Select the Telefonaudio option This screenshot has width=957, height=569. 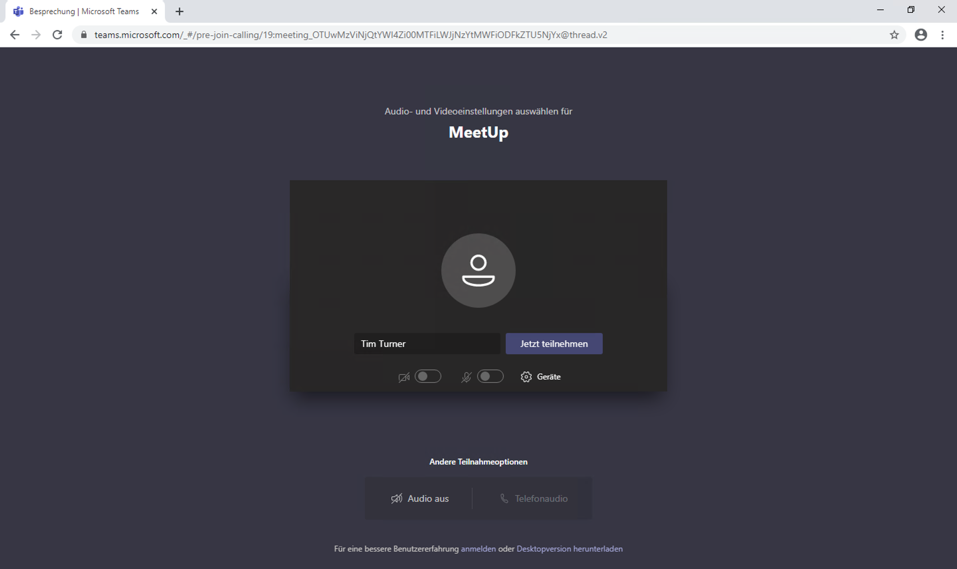point(534,499)
